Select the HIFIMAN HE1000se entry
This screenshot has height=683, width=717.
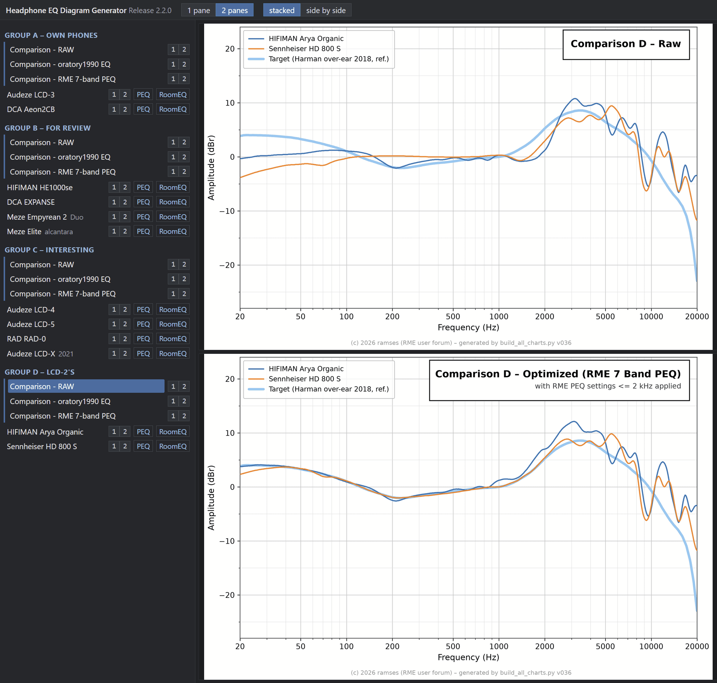click(40, 188)
